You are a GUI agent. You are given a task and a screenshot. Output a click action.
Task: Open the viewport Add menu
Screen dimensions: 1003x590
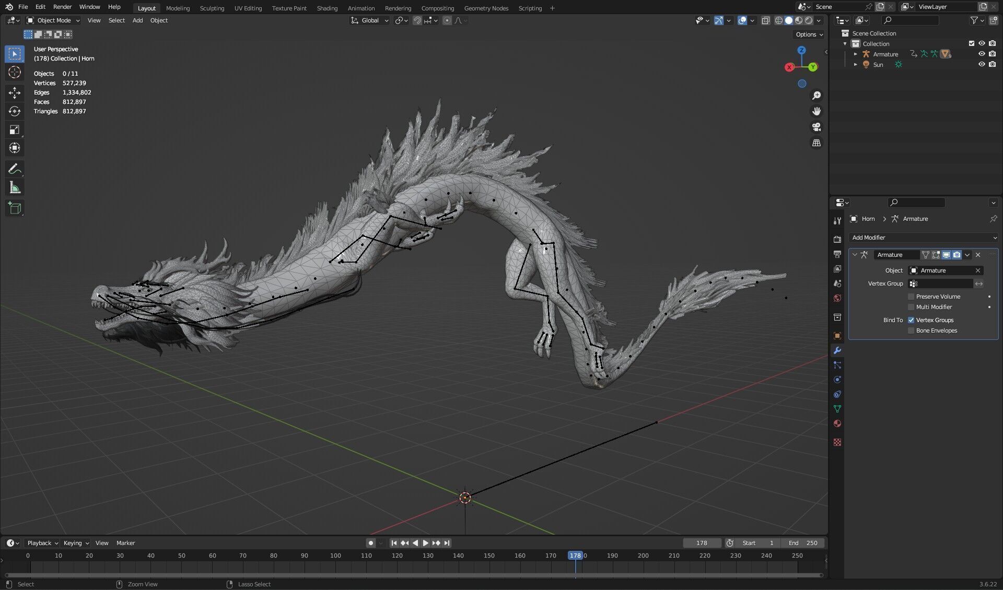pos(137,20)
